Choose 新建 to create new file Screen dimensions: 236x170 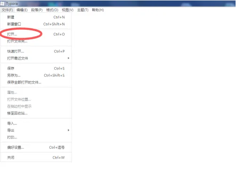(36, 17)
